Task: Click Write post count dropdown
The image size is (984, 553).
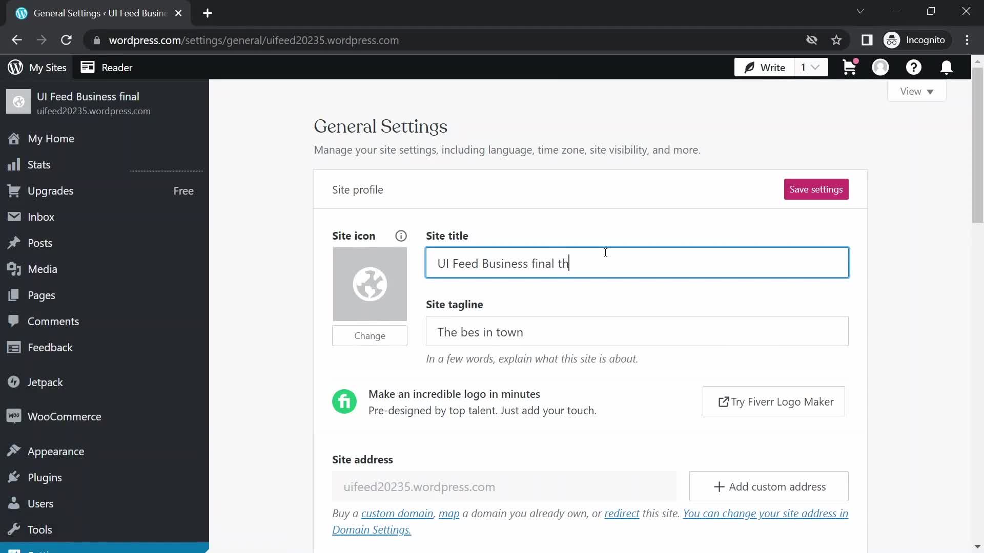Action: [x=811, y=67]
